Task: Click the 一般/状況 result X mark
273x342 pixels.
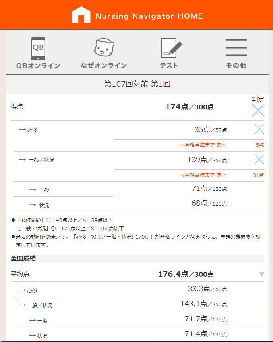Action: coord(259,159)
